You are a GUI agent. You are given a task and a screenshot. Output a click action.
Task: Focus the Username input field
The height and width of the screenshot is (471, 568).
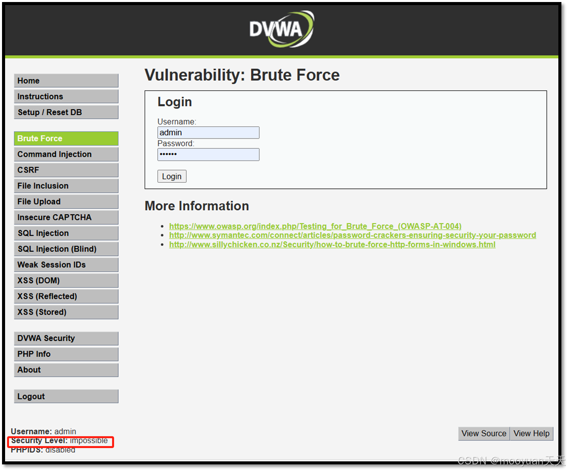pos(208,132)
